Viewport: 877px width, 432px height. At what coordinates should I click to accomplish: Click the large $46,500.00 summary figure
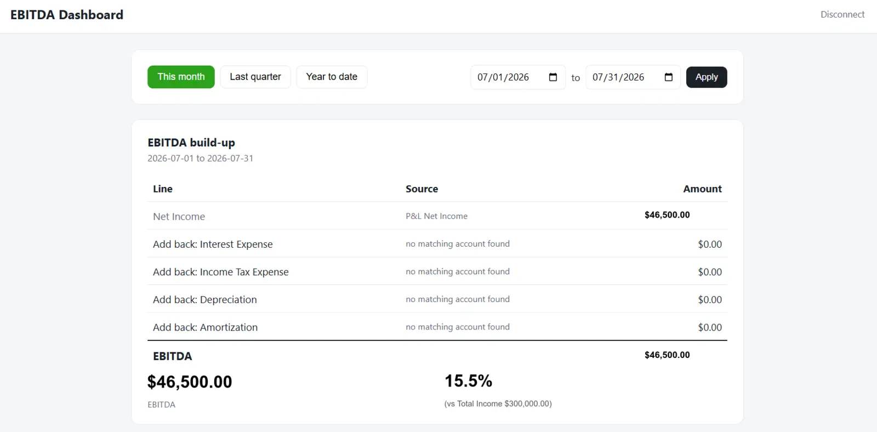(x=190, y=382)
